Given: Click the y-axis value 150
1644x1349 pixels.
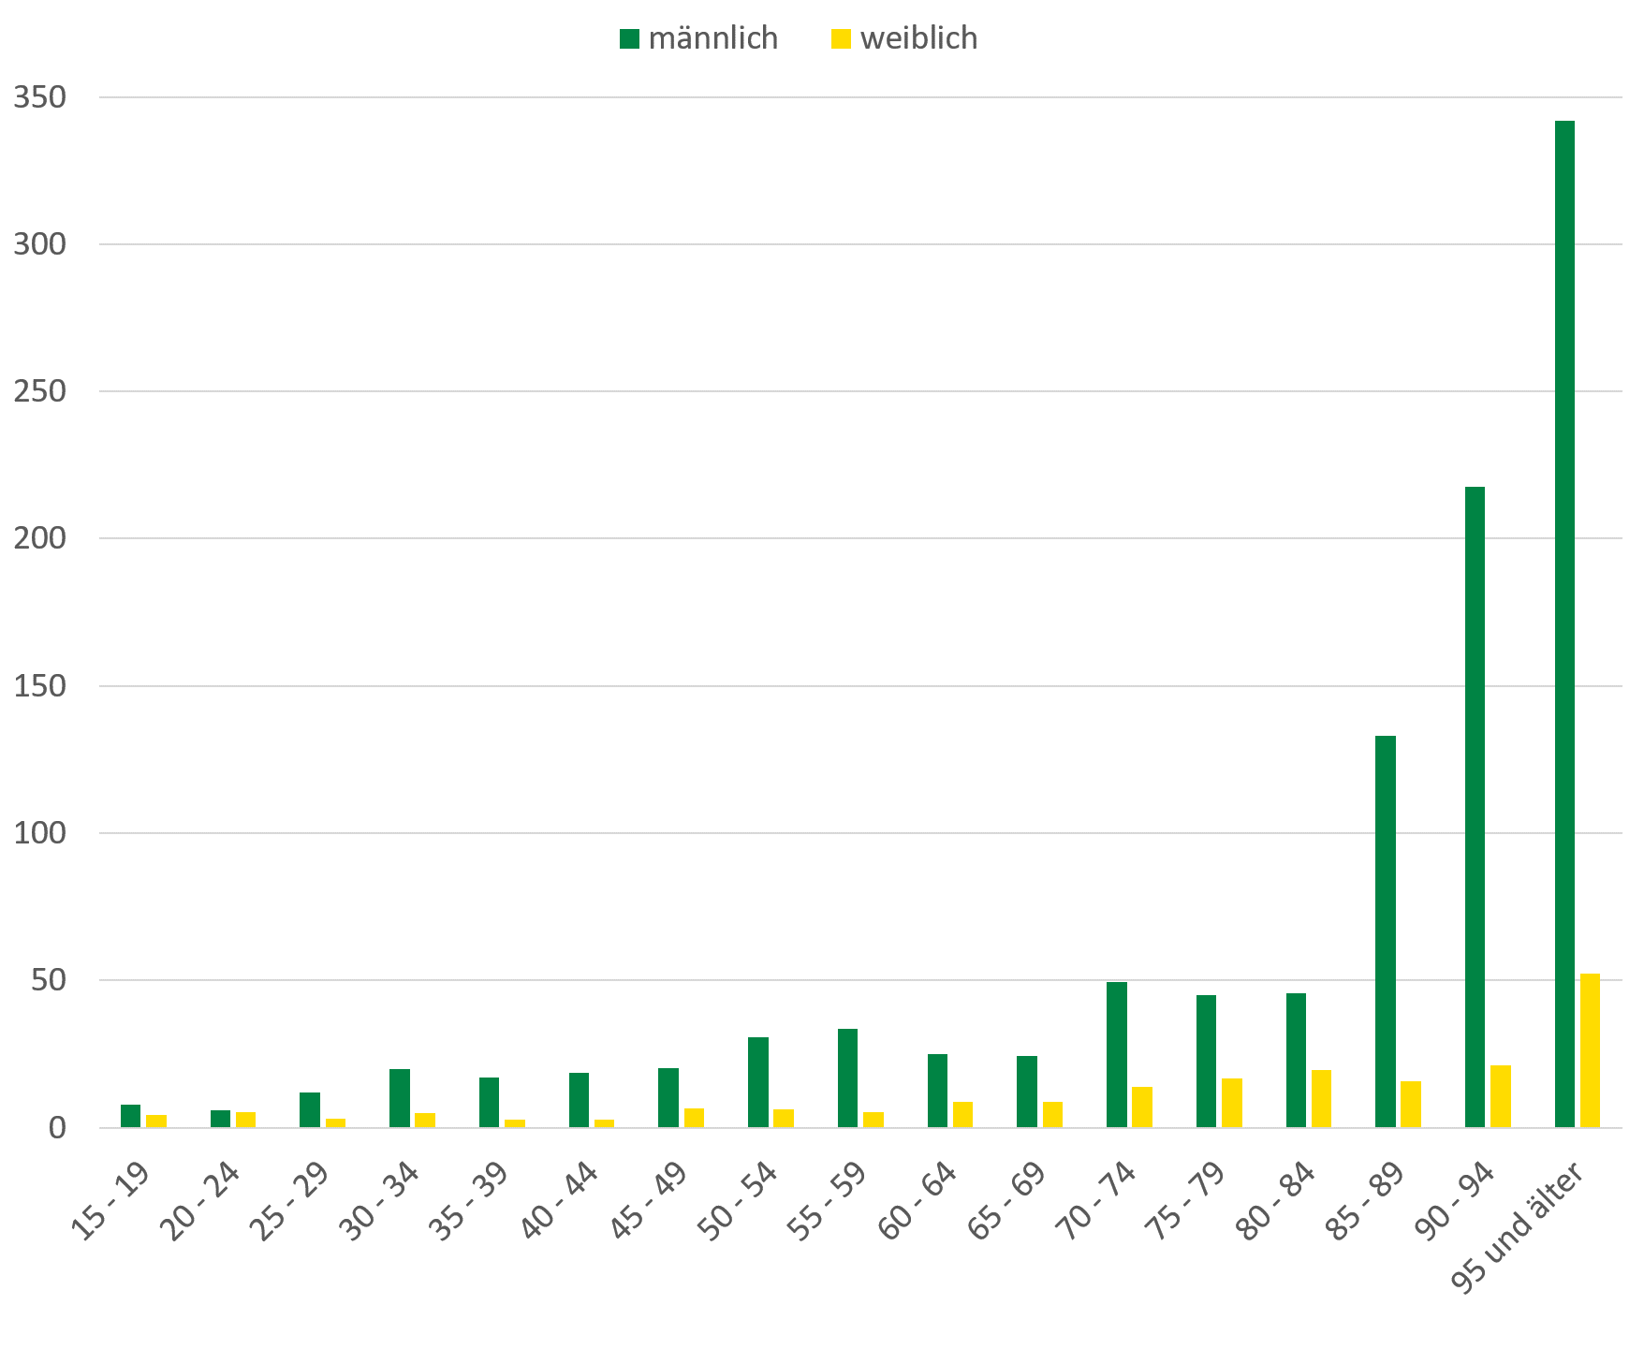Looking at the screenshot, I should [40, 686].
